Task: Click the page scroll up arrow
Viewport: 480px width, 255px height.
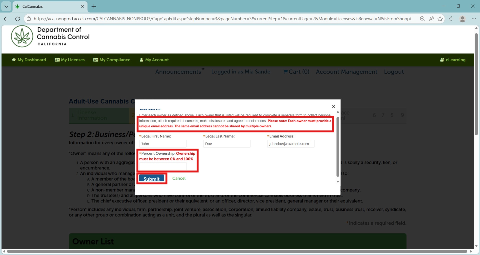Action: pyautogui.click(x=476, y=28)
